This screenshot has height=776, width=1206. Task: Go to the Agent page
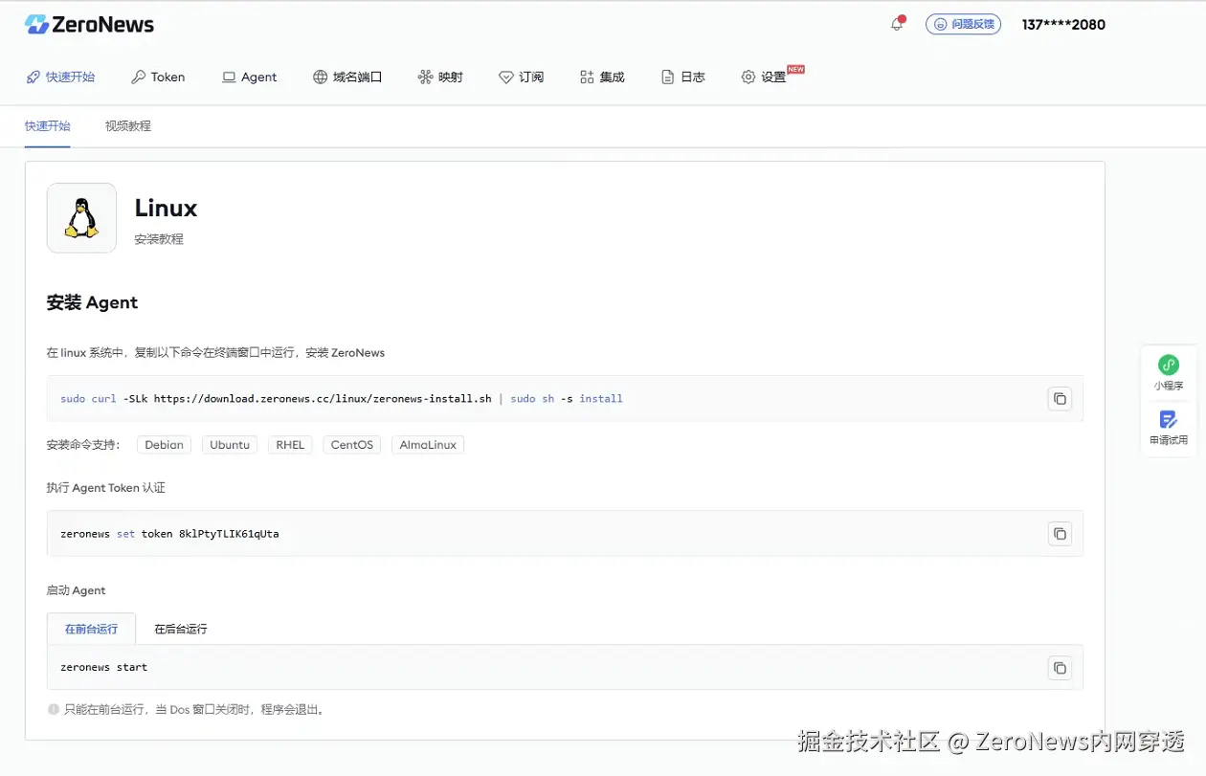coord(249,77)
